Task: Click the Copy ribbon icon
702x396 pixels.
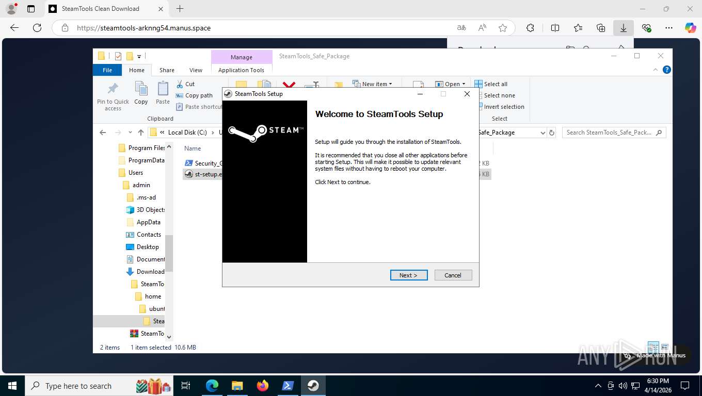Action: click(x=141, y=93)
